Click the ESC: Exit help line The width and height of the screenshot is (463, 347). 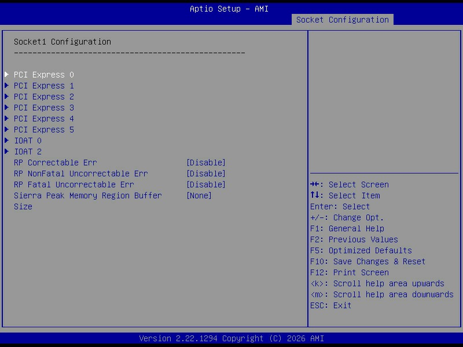(x=330, y=305)
